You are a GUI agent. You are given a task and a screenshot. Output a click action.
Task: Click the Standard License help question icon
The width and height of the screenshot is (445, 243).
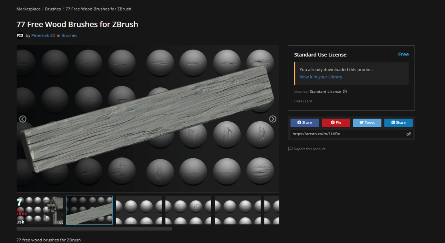coord(345,91)
